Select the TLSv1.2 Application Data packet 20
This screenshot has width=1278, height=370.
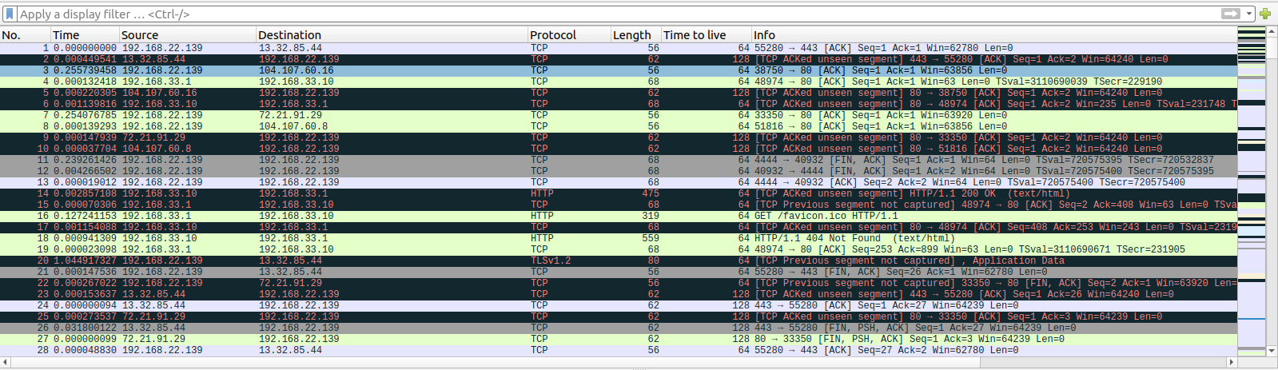tap(618, 261)
